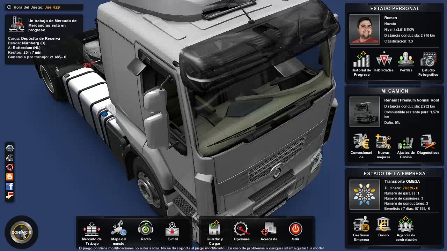447x251 pixels.
Task: Click 'Restos: 25 h 7 min' text
Action: tap(24, 52)
